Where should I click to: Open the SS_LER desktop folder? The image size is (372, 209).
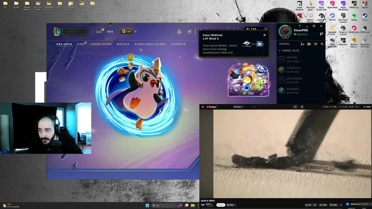click(x=16, y=5)
